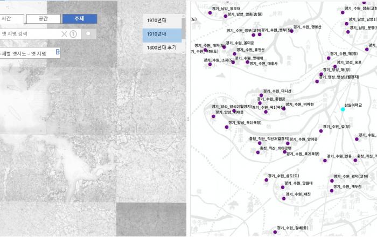Open the help question mark icon
This screenshot has width=377, height=237.
(x=73, y=34)
